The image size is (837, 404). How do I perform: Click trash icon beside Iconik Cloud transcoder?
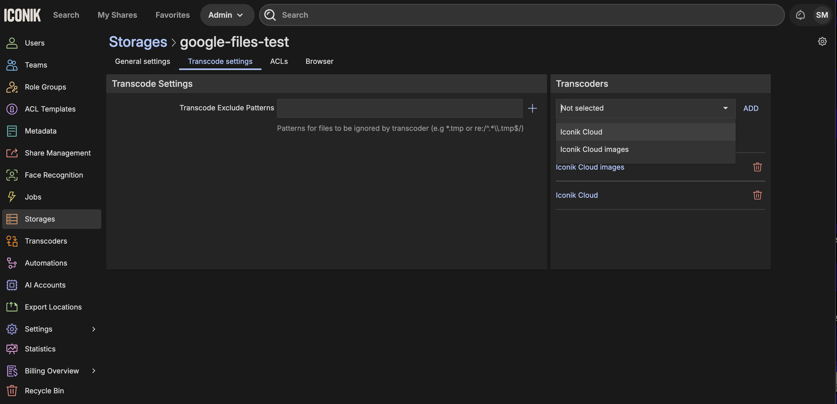(757, 195)
